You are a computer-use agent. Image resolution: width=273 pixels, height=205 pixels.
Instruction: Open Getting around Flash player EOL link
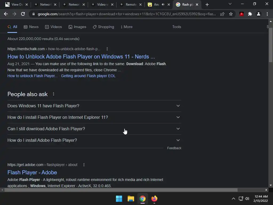pos(88,76)
